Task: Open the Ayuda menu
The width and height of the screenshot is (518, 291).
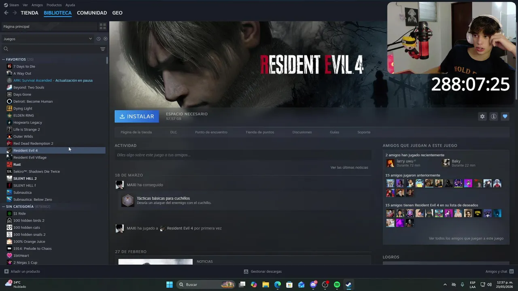Action: tap(70, 5)
